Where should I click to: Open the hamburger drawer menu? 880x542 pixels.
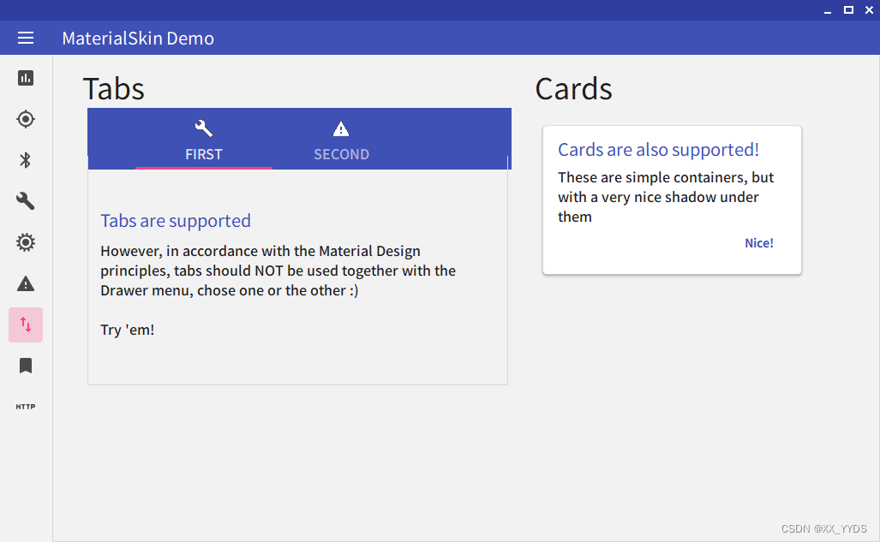click(25, 39)
